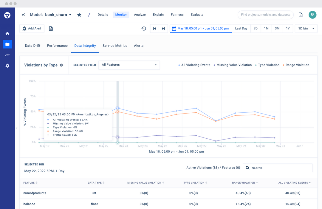322x209 pixels.
Task: Open the monitoring charts icon in the sidebar
Action: (x=7, y=55)
